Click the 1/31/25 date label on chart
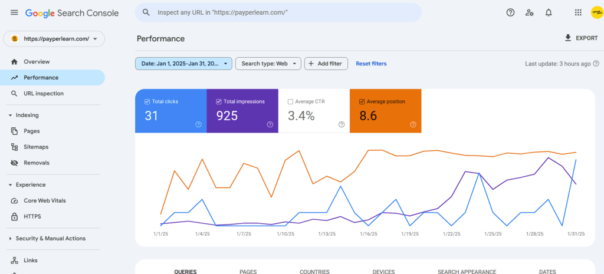The width and height of the screenshot is (604, 274). (576, 233)
